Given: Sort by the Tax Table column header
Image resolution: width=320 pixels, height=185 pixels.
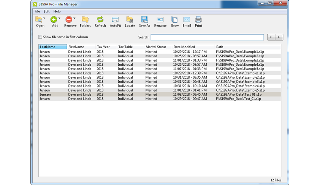Looking at the screenshot, I should pos(131,47).
